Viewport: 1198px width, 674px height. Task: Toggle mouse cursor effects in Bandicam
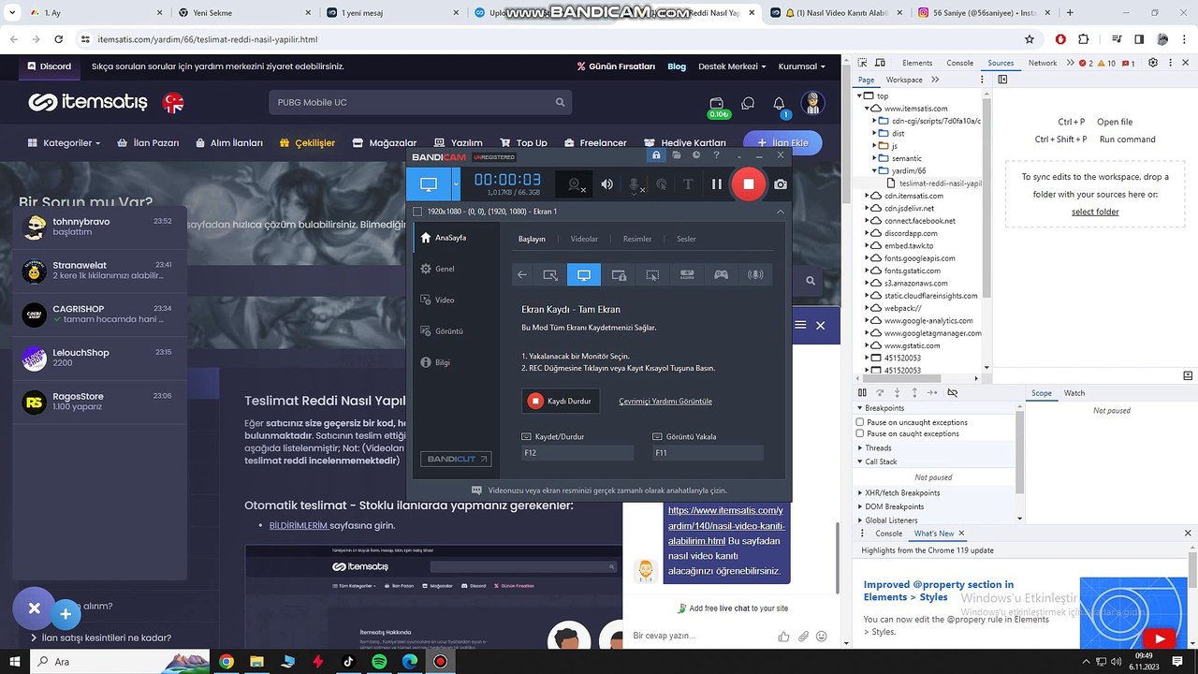pyautogui.click(x=662, y=184)
